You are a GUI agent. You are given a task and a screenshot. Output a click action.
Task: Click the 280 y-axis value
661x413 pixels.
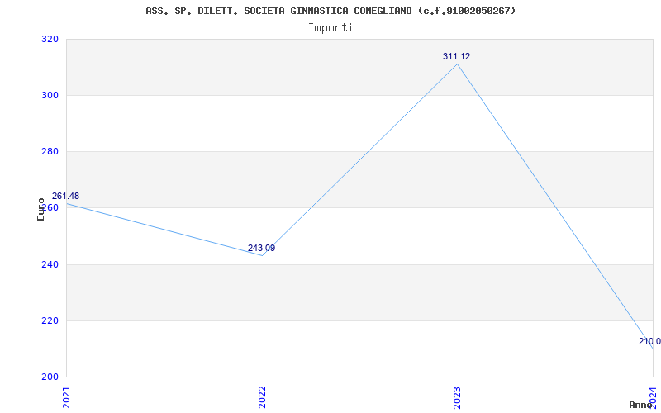[x=50, y=151]
